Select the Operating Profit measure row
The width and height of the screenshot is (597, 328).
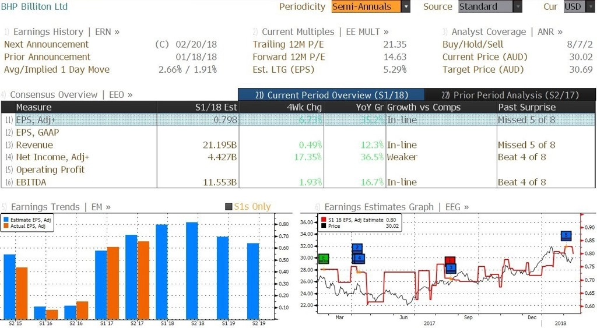point(298,170)
